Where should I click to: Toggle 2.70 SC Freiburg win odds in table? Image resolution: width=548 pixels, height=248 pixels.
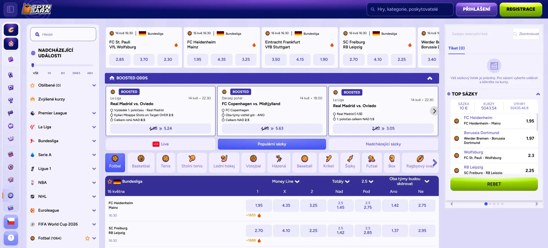pyautogui.click(x=259, y=231)
